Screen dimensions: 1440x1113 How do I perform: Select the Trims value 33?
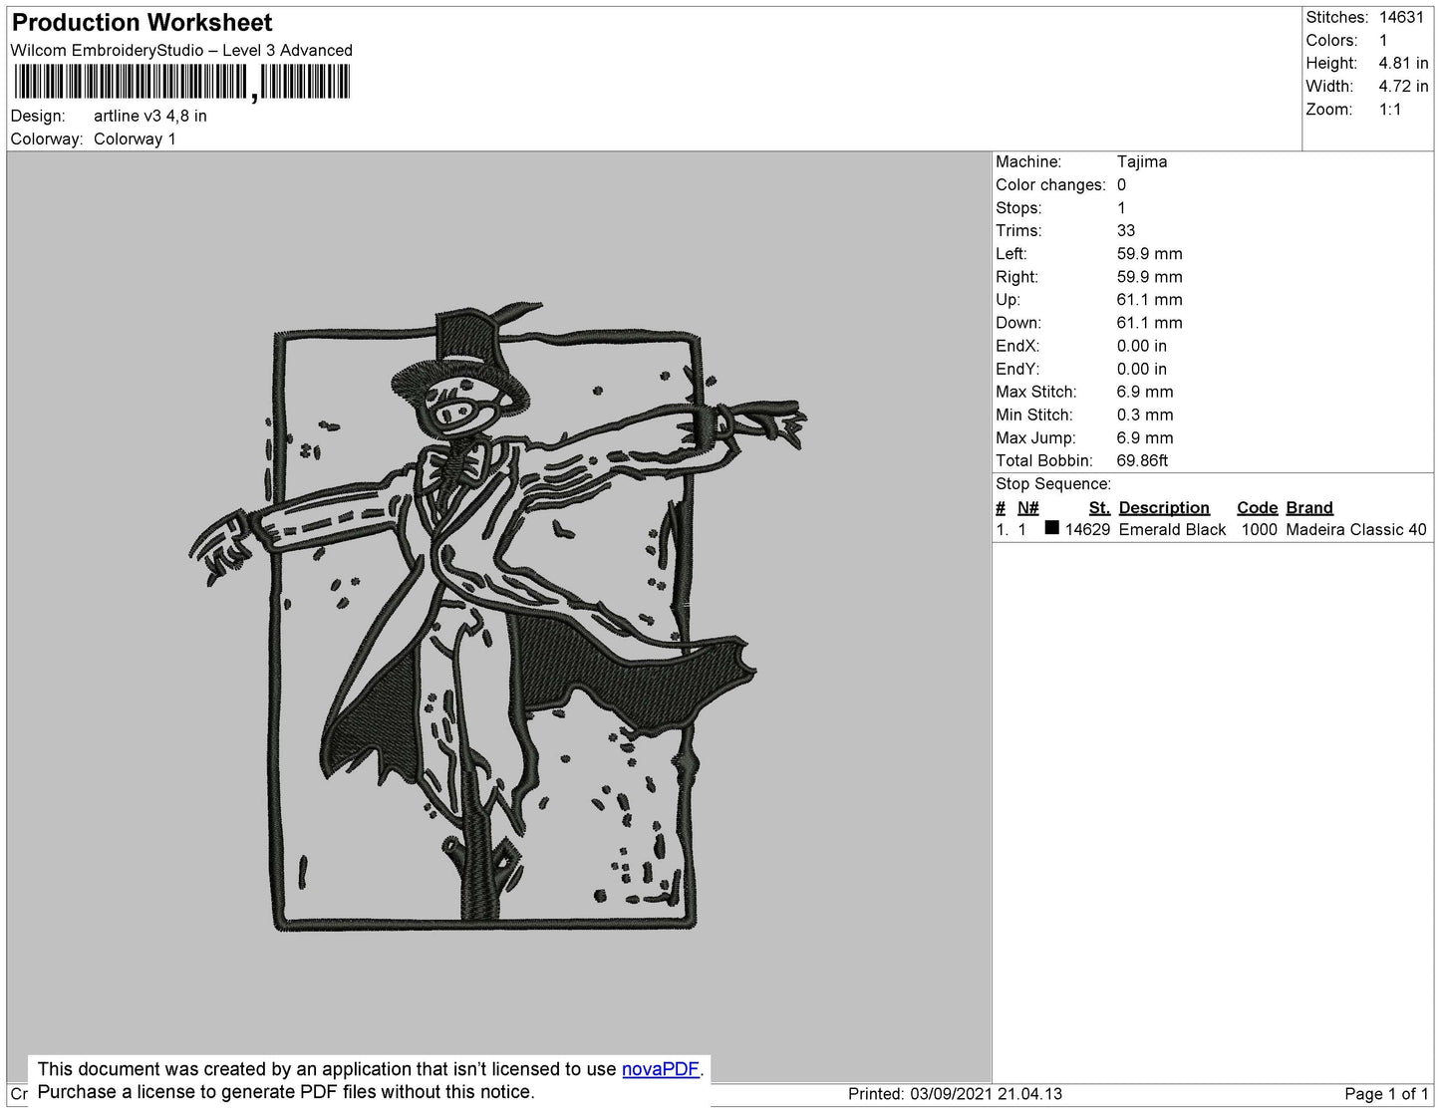[1126, 230]
